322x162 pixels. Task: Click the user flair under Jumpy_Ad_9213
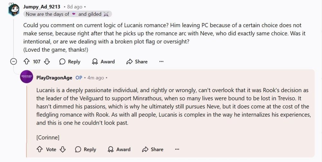coord(68,14)
